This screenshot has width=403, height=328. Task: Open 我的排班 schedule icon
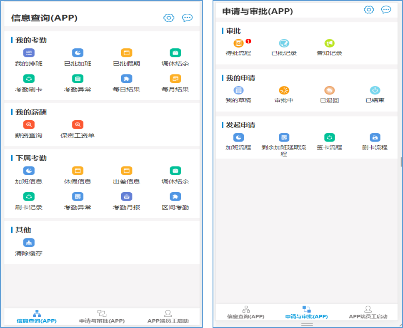(29, 53)
